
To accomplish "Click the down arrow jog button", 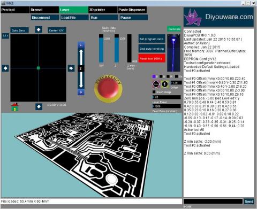I will (x=39, y=107).
